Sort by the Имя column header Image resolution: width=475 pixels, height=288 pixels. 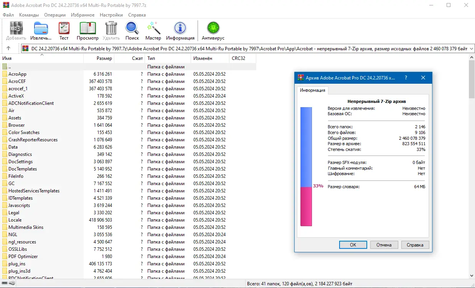42,58
